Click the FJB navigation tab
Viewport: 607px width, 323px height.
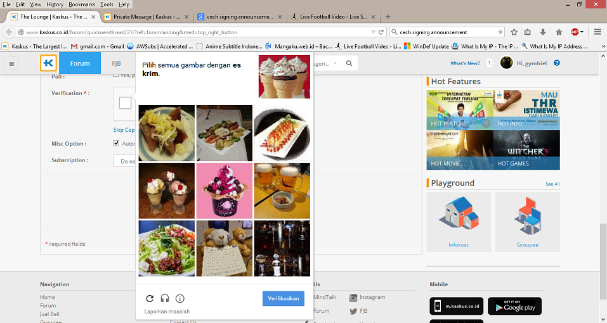(x=117, y=63)
